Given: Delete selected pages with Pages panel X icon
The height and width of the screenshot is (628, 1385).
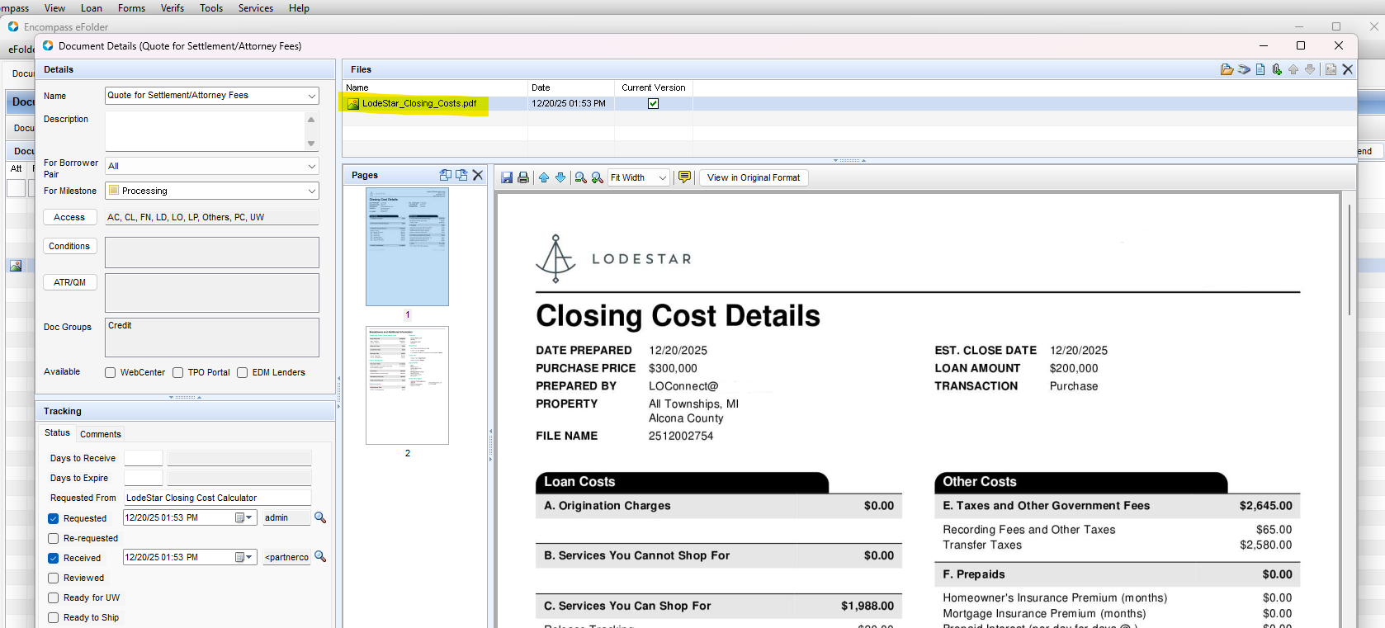Looking at the screenshot, I should (x=478, y=175).
